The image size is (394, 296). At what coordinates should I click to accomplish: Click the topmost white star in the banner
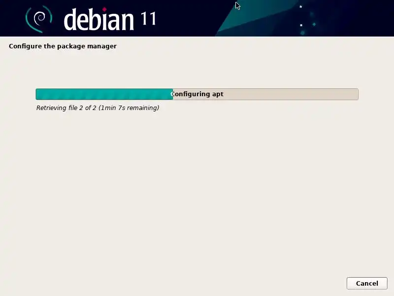pos(300,7)
